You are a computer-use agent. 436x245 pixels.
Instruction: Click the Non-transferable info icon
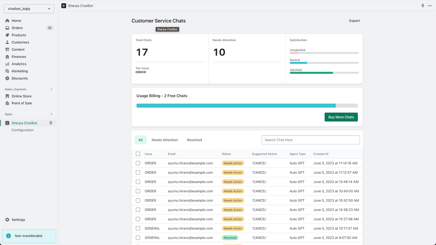[8, 236]
